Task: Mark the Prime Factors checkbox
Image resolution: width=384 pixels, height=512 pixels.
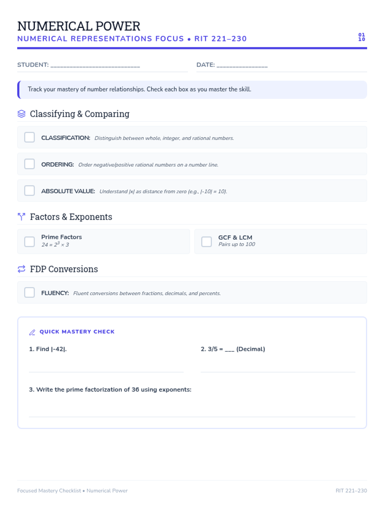Action: click(x=29, y=242)
